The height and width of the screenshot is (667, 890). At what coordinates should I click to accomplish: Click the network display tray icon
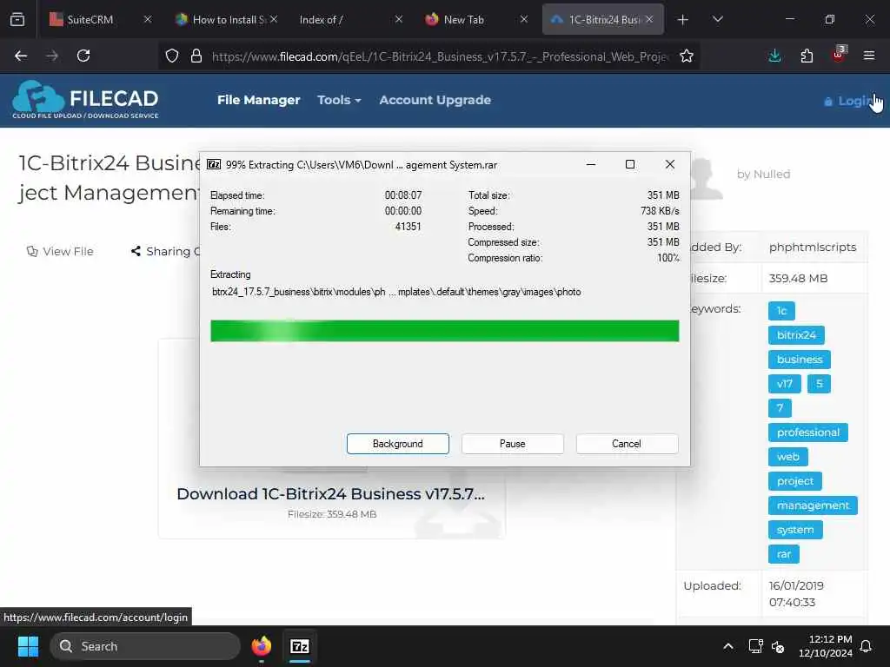pos(755,646)
